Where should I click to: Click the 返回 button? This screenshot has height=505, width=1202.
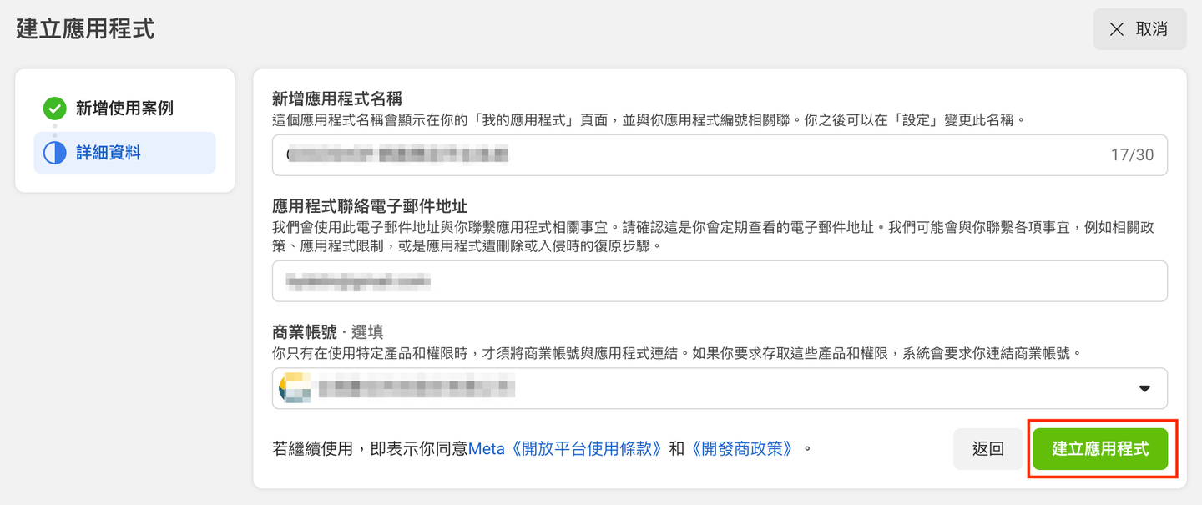pos(988,448)
